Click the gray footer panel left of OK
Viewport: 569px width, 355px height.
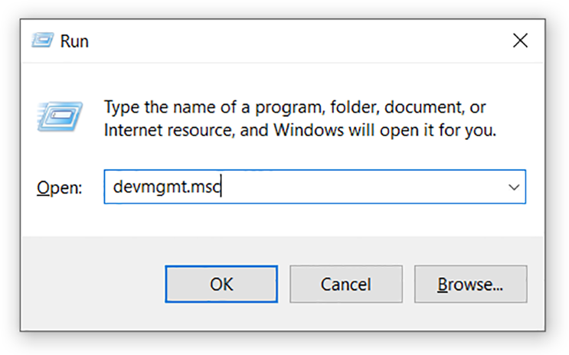[93, 284]
